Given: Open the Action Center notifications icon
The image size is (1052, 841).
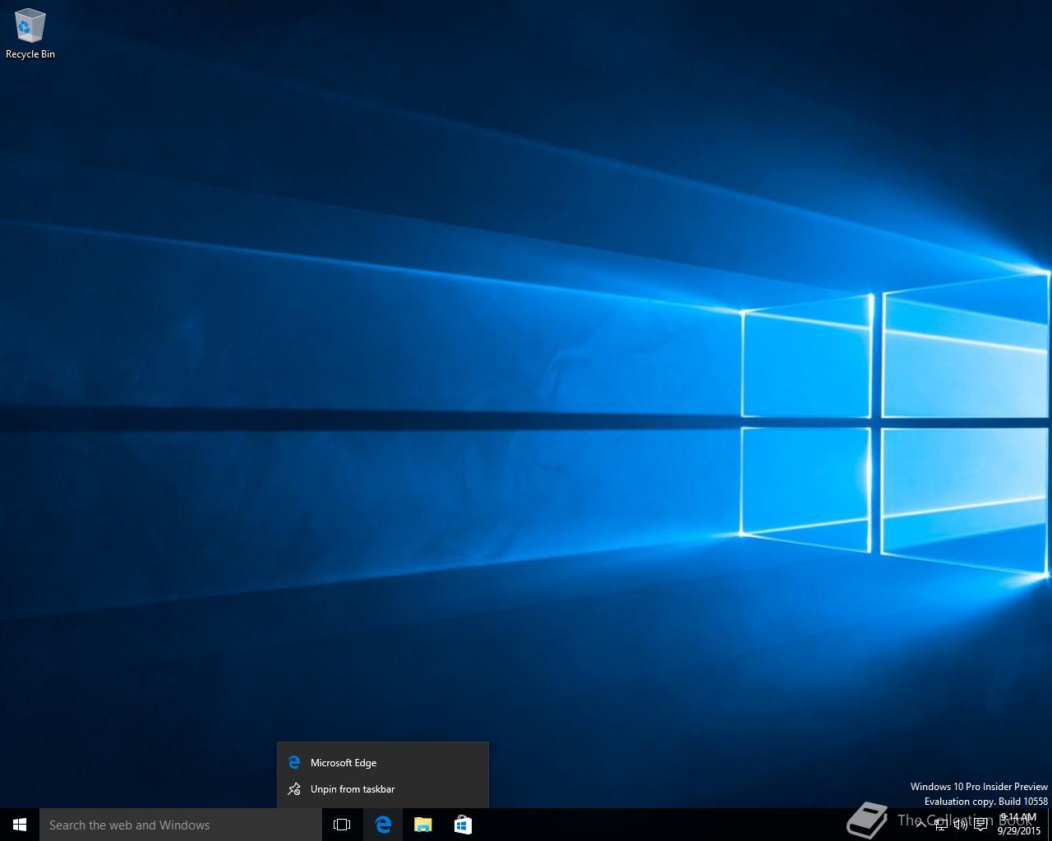Looking at the screenshot, I should [x=980, y=825].
